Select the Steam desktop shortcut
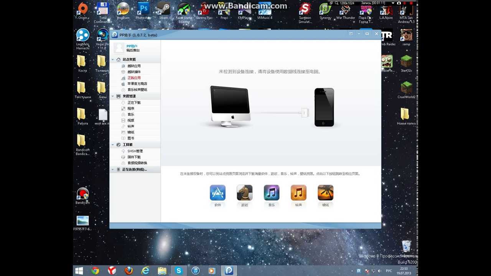 (x=164, y=11)
